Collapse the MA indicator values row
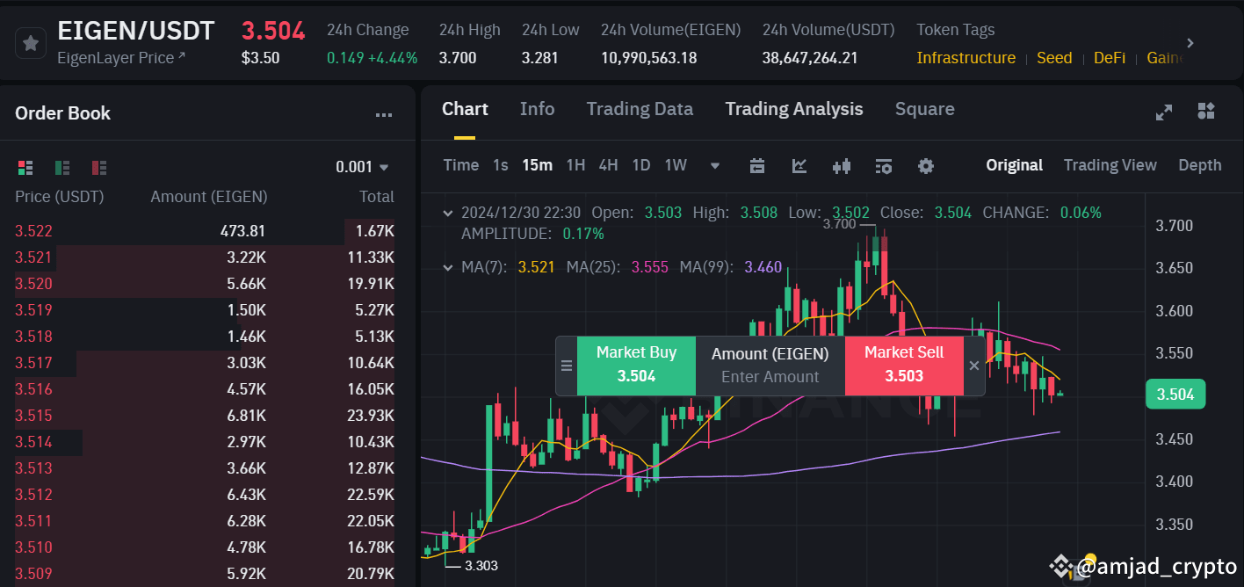Viewport: 1244px width, 587px height. click(x=447, y=267)
